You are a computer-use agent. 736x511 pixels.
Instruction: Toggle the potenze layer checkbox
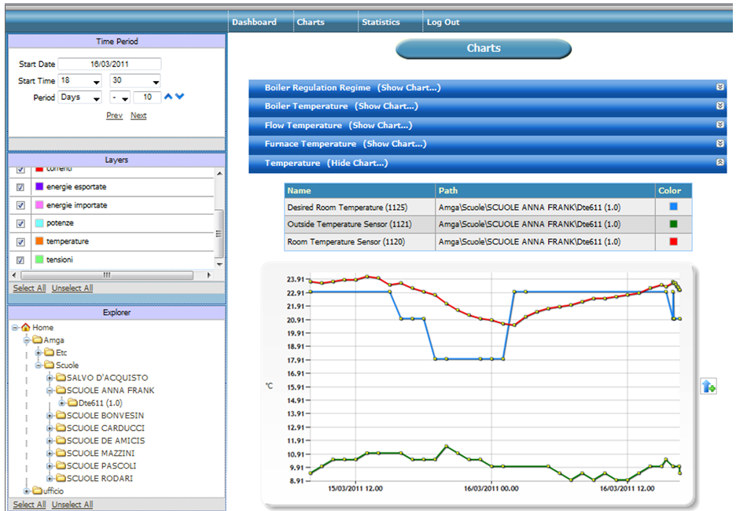click(x=21, y=223)
